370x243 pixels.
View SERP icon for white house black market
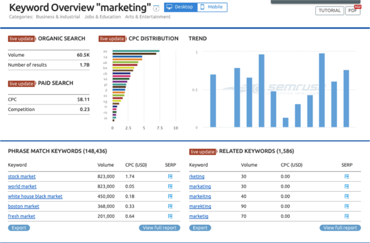170,197
